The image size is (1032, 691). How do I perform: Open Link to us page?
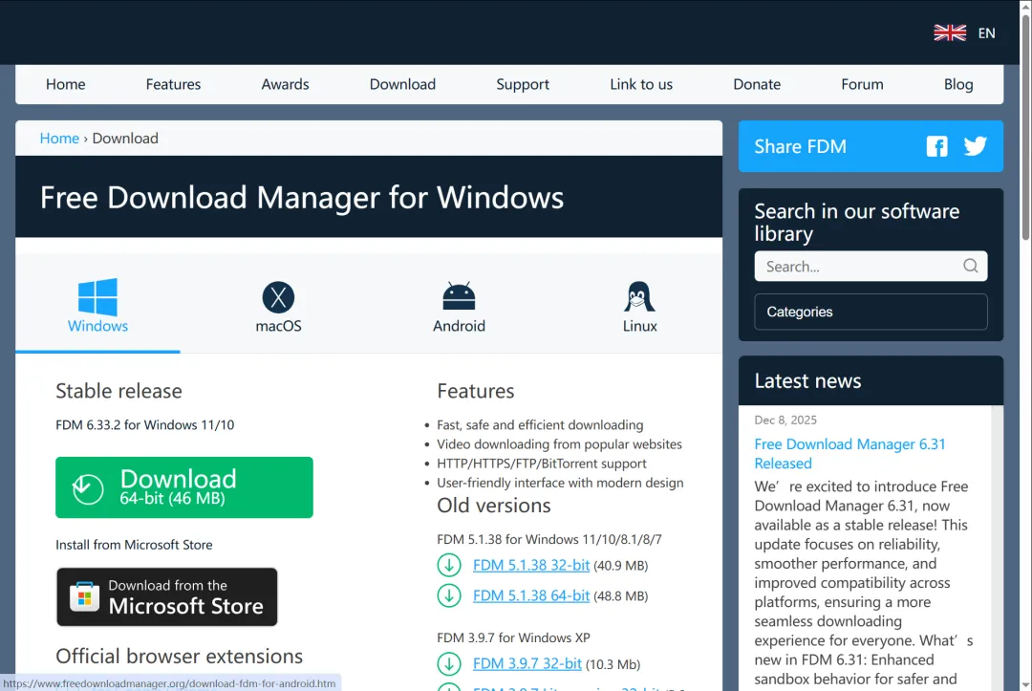click(x=641, y=84)
